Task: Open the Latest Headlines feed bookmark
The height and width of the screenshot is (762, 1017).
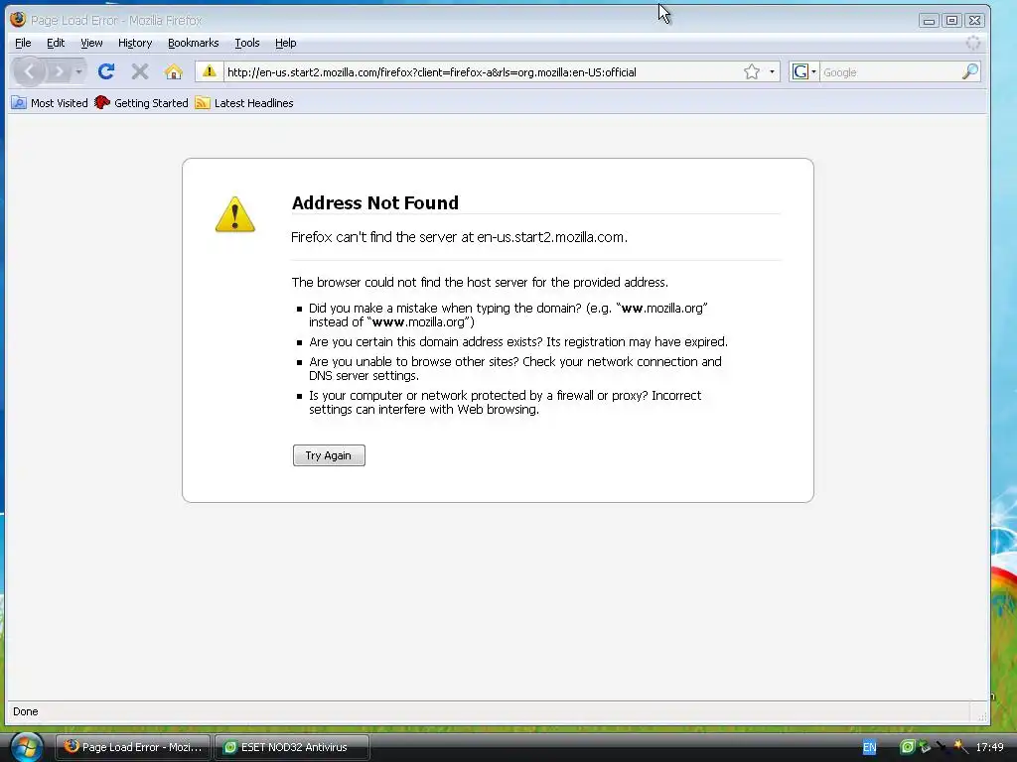Action: pyautogui.click(x=244, y=103)
